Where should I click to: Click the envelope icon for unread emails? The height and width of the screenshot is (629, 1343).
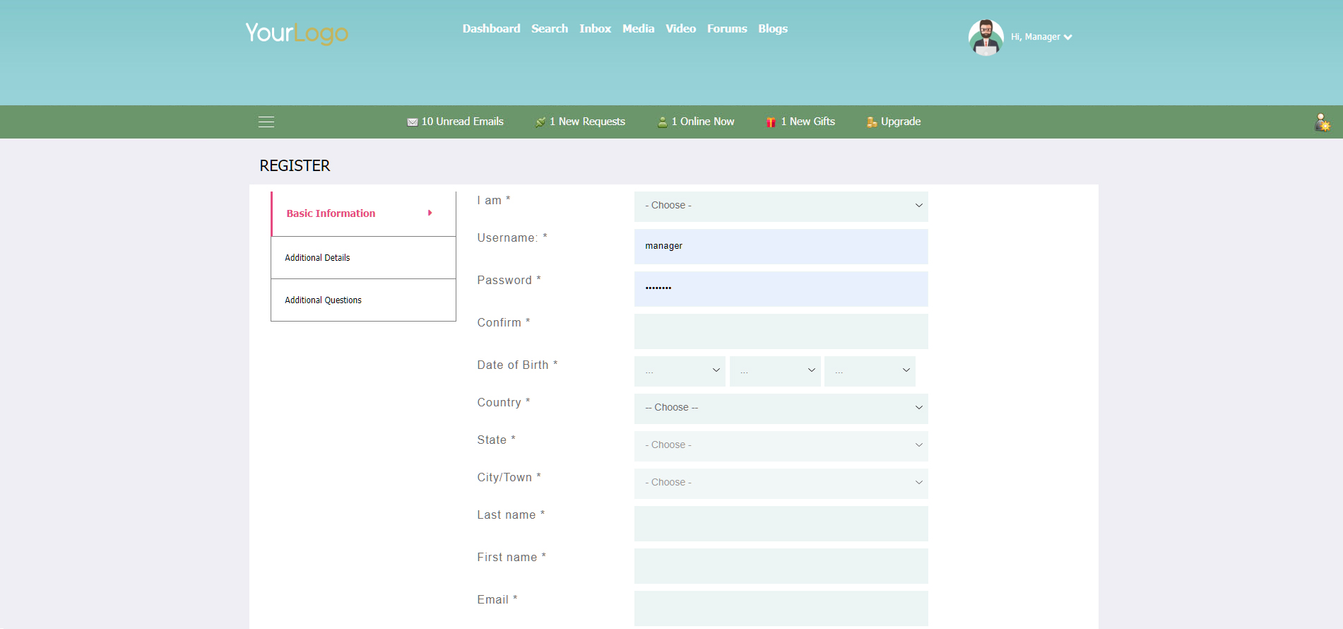(x=413, y=122)
